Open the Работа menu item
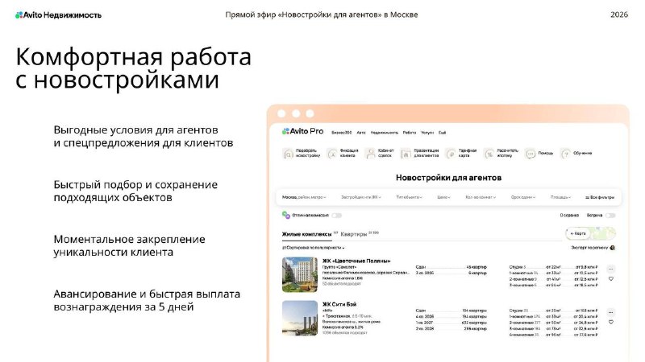645x362 pixels. point(410,133)
